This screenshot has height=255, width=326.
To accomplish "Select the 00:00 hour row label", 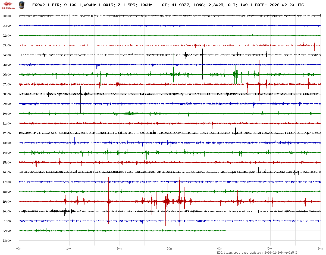I will coord(7,16).
